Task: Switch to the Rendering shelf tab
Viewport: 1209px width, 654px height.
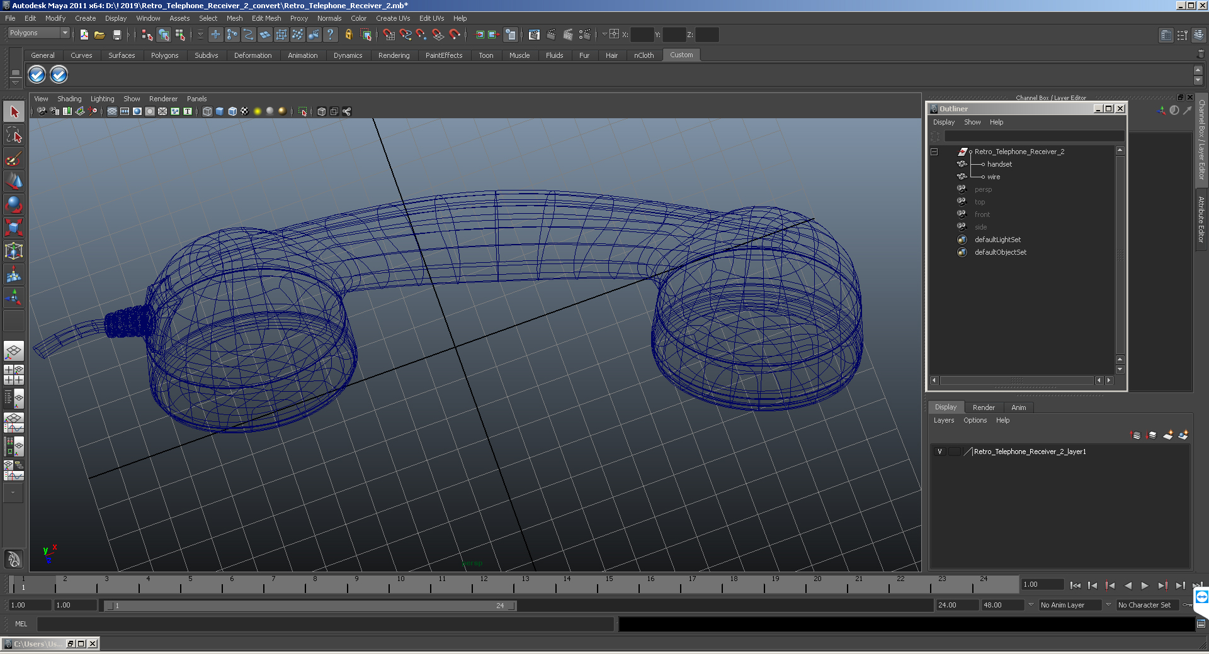Action: click(x=394, y=55)
